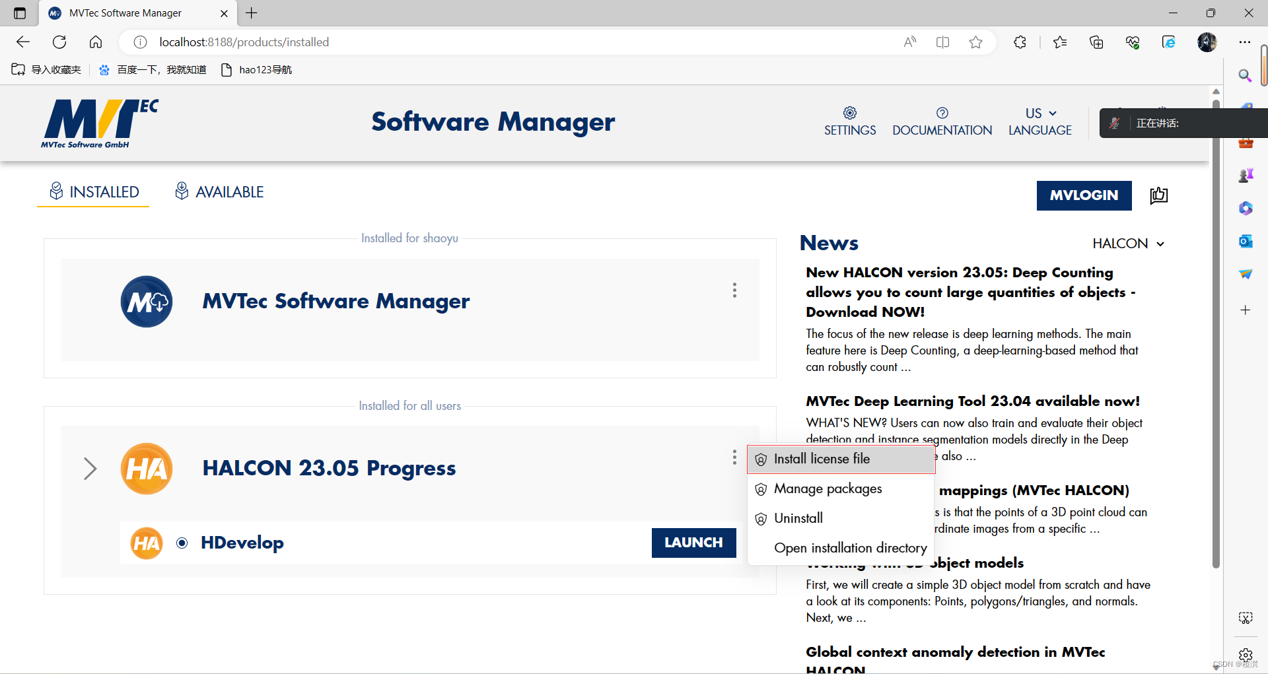Open the sidebar search icon
The height and width of the screenshot is (674, 1268).
(x=1245, y=75)
